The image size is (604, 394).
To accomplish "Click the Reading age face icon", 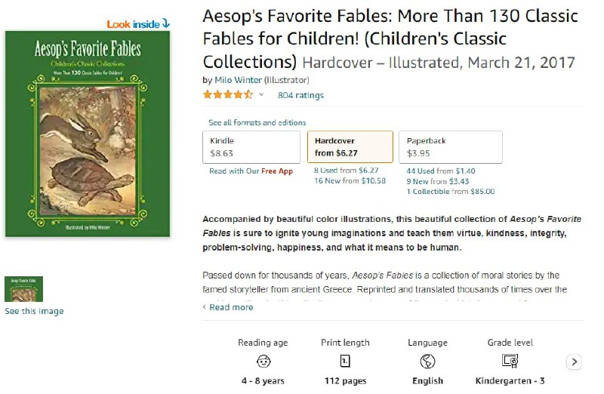I will (x=263, y=361).
